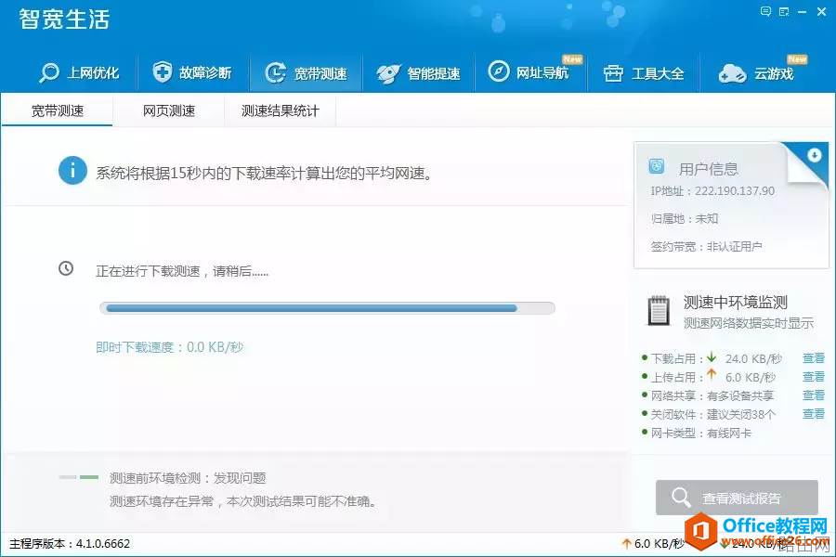Switch to the 网页测速 tab
This screenshot has height=557, width=836.
pyautogui.click(x=168, y=110)
